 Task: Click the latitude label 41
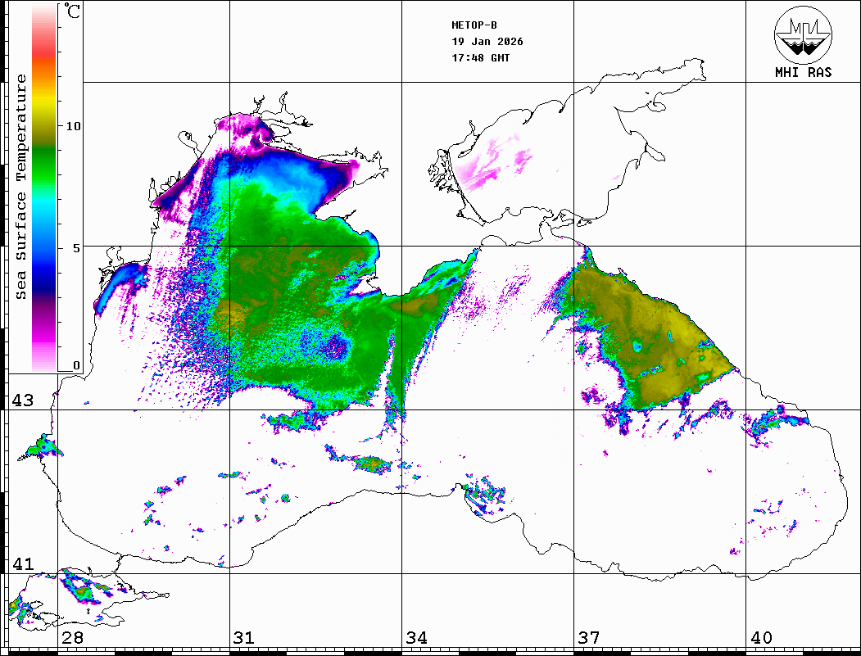tap(22, 564)
